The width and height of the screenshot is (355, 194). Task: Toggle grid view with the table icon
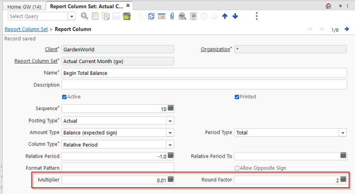point(162,16)
